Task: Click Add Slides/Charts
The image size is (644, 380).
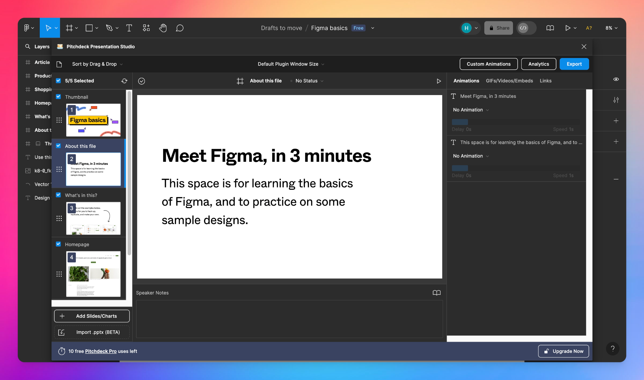Action: 92,316
